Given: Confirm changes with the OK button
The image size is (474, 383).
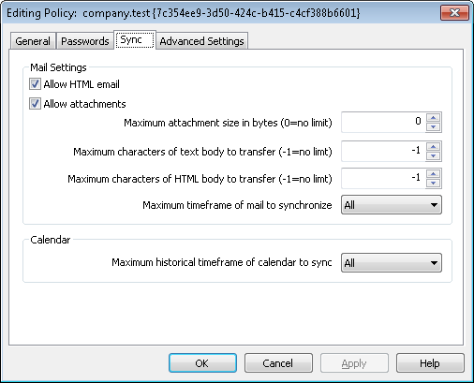Looking at the screenshot, I should click(202, 363).
